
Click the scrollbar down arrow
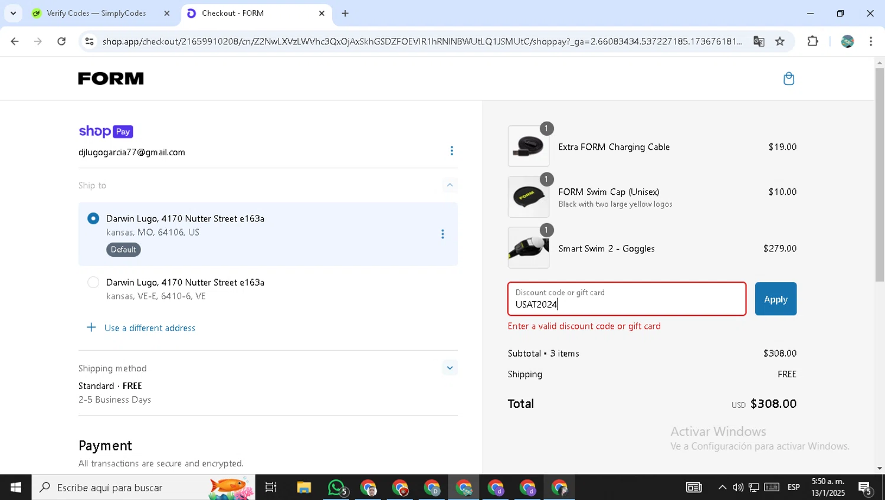tap(880, 468)
